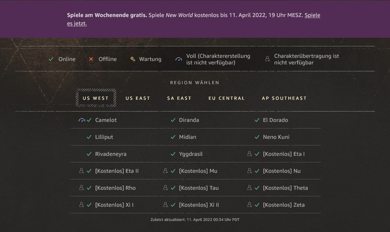Click the online checkmark beside Yggdrasil
The width and height of the screenshot is (390, 232).
[173, 154]
